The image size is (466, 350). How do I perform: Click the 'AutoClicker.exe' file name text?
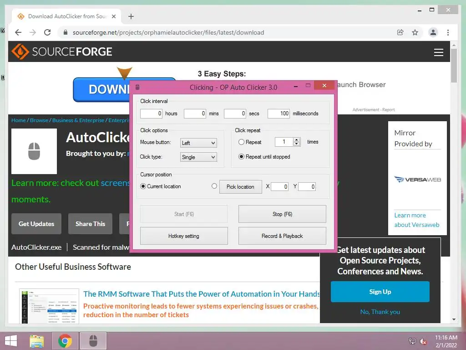pos(36,247)
